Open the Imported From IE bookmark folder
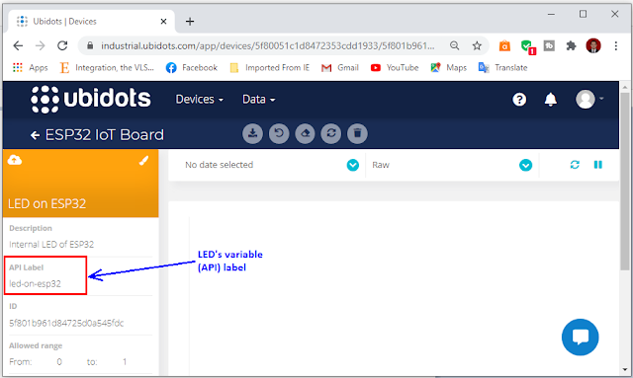Screen dimensions: 633x378 tap(270, 68)
